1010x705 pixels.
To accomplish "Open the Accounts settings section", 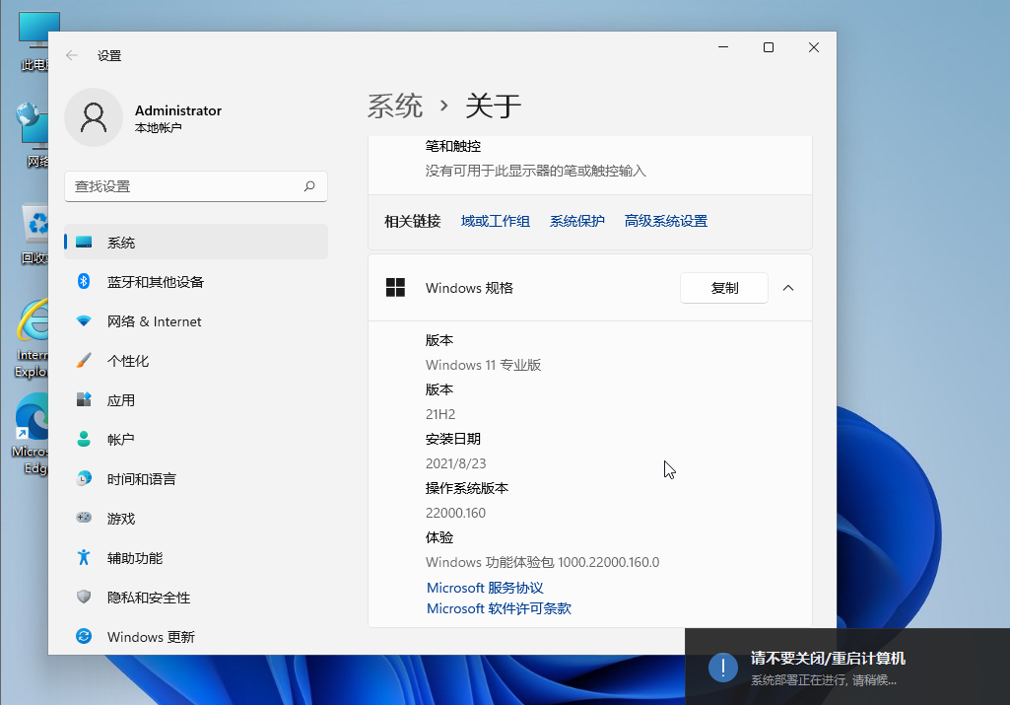I will pos(120,440).
